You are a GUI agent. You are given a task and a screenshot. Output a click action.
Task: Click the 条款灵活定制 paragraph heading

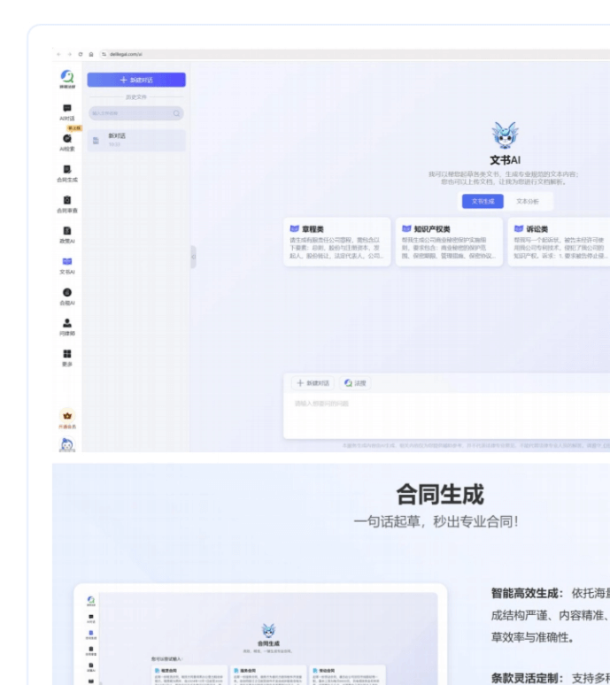pos(528,678)
